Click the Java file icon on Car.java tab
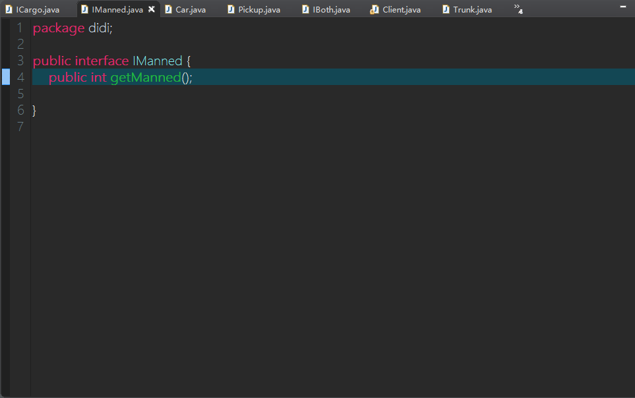The height and width of the screenshot is (398, 635). (x=167, y=9)
